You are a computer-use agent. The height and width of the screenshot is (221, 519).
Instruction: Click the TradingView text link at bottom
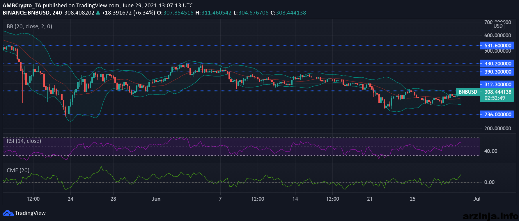click(x=30, y=213)
